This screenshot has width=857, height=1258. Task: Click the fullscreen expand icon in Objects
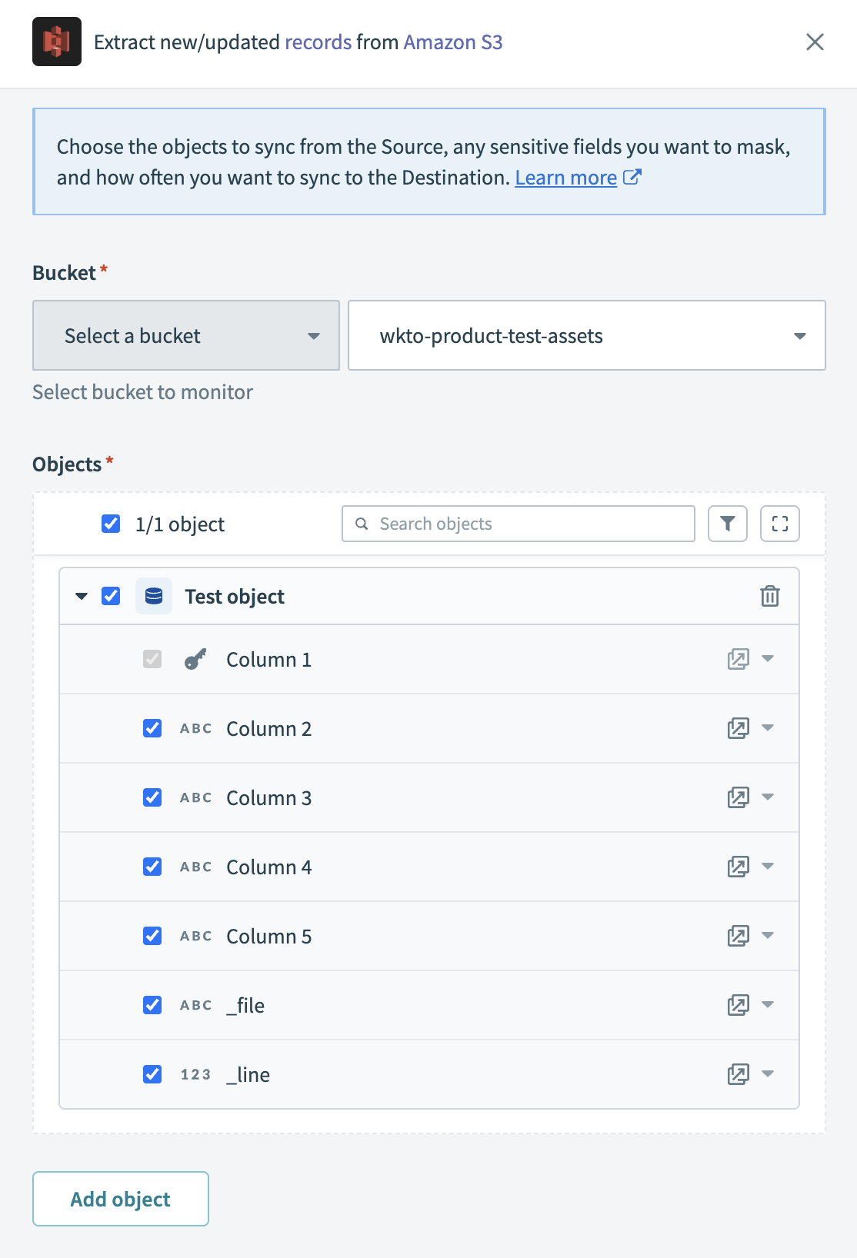pos(779,524)
